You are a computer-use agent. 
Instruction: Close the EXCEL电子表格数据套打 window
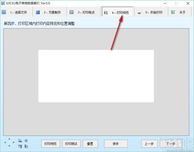tap(188, 3)
